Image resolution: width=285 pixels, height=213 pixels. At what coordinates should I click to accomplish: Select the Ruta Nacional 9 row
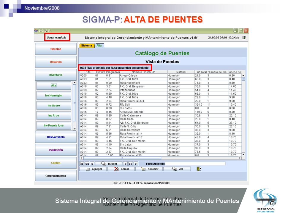point(161,83)
